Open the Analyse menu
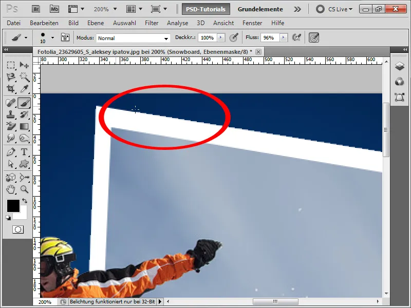The image size is (411, 308). [x=177, y=23]
